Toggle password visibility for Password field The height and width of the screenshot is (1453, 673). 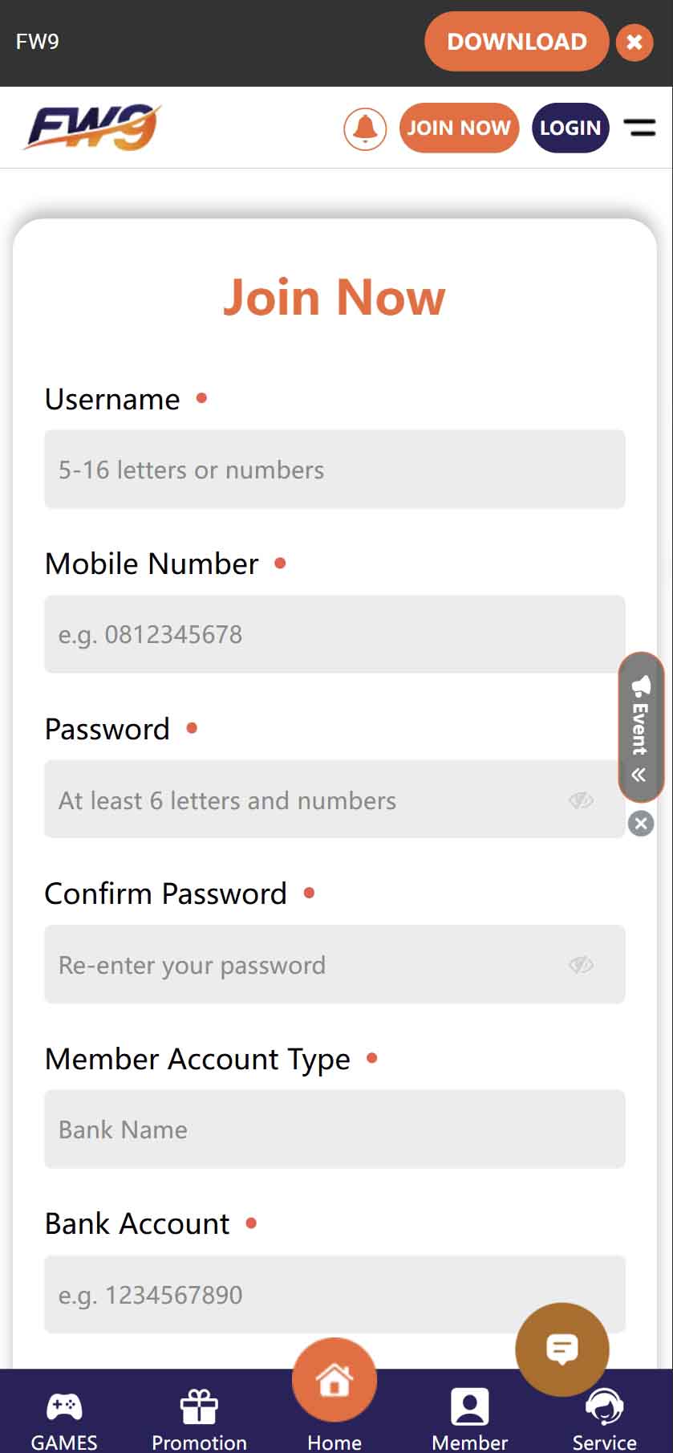pyautogui.click(x=582, y=800)
